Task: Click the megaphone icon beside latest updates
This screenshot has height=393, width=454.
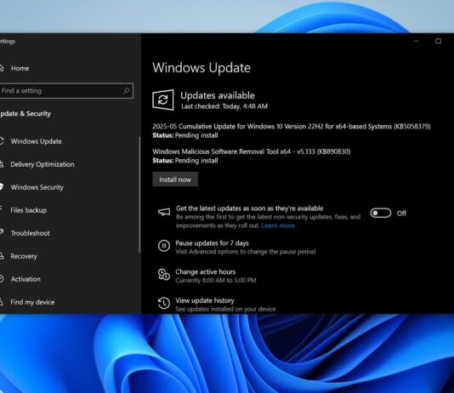Action: [164, 212]
